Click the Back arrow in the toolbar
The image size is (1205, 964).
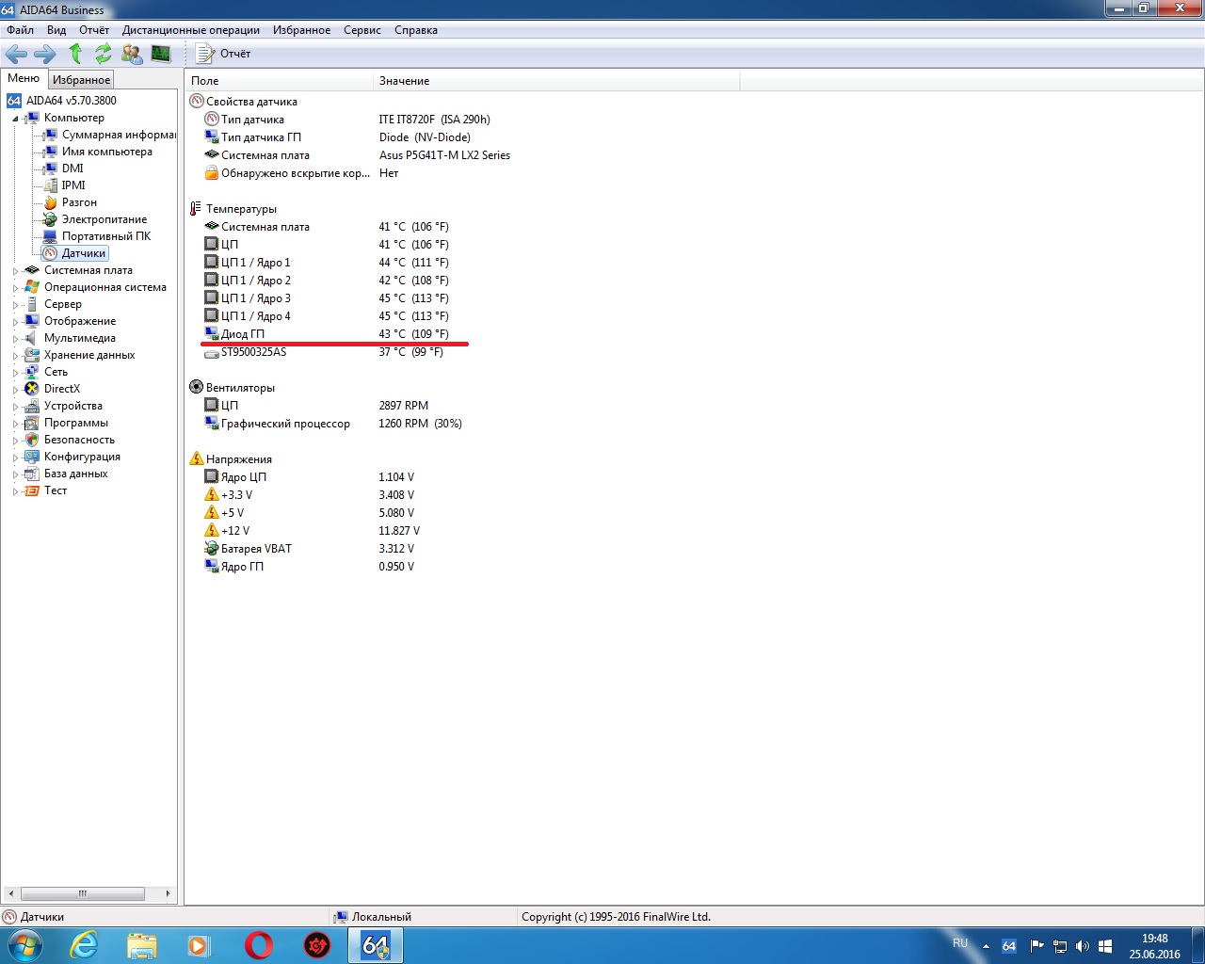point(16,54)
